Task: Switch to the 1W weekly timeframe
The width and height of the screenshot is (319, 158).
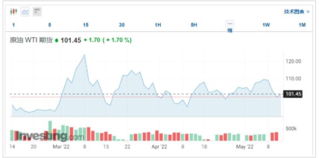Action: 266,25
